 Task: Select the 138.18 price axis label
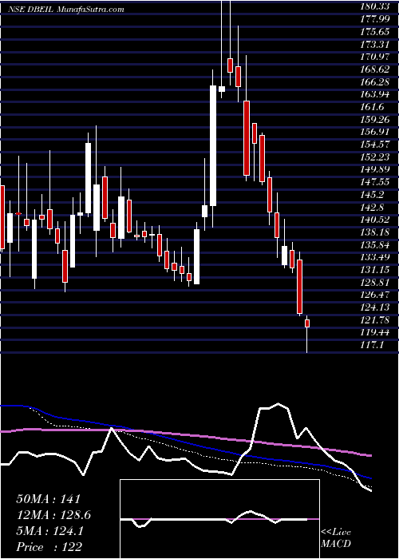376,232
